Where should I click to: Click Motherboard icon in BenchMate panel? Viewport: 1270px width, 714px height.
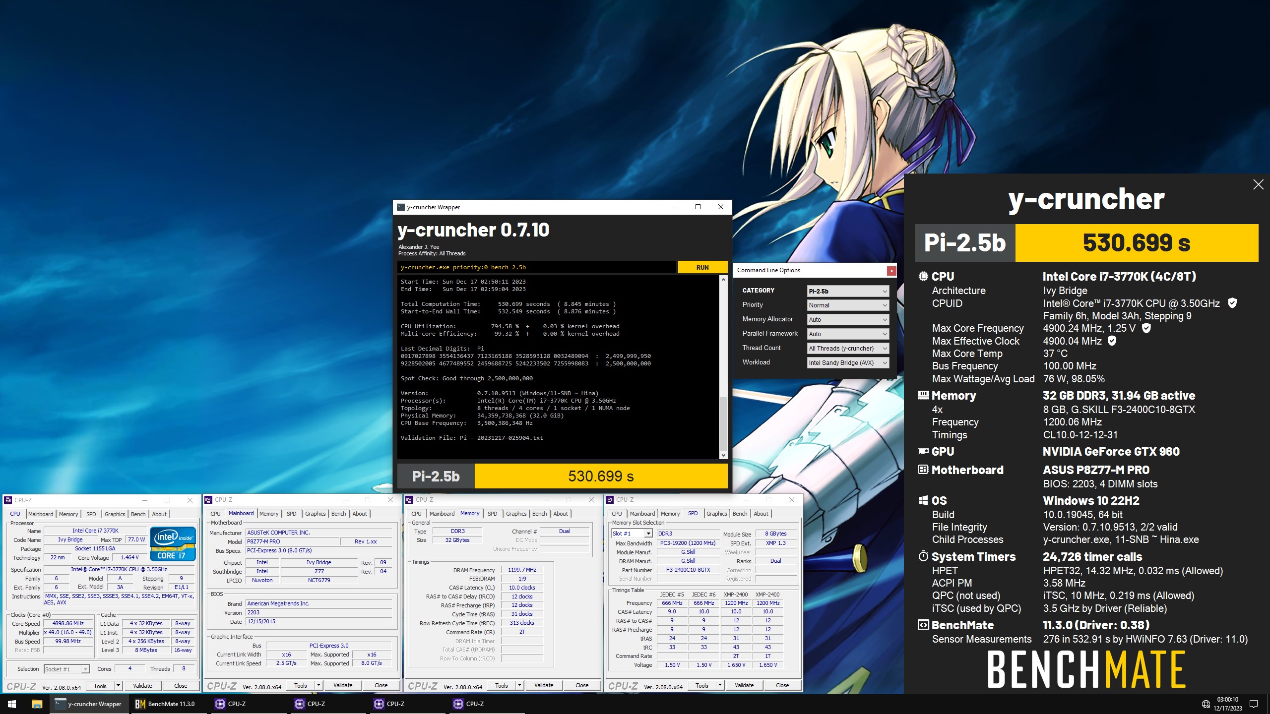pyautogui.click(x=923, y=469)
